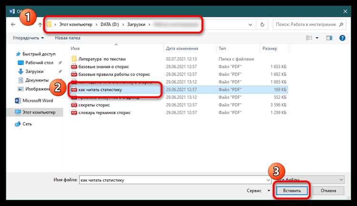Open the view options dropdown arrow

click(317, 38)
